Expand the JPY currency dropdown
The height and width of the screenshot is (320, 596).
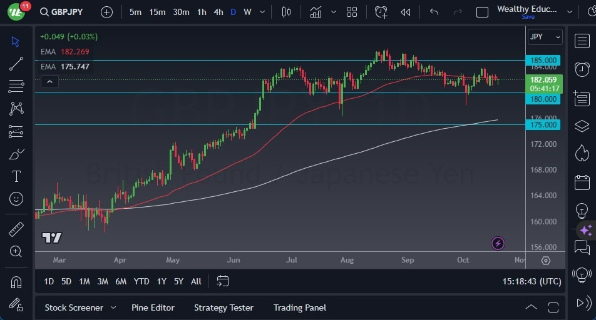[545, 37]
